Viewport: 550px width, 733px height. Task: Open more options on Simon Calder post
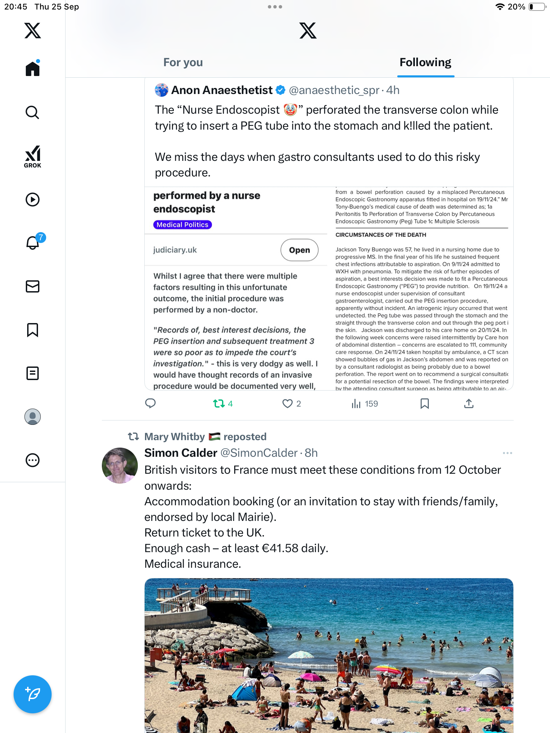pyautogui.click(x=507, y=453)
